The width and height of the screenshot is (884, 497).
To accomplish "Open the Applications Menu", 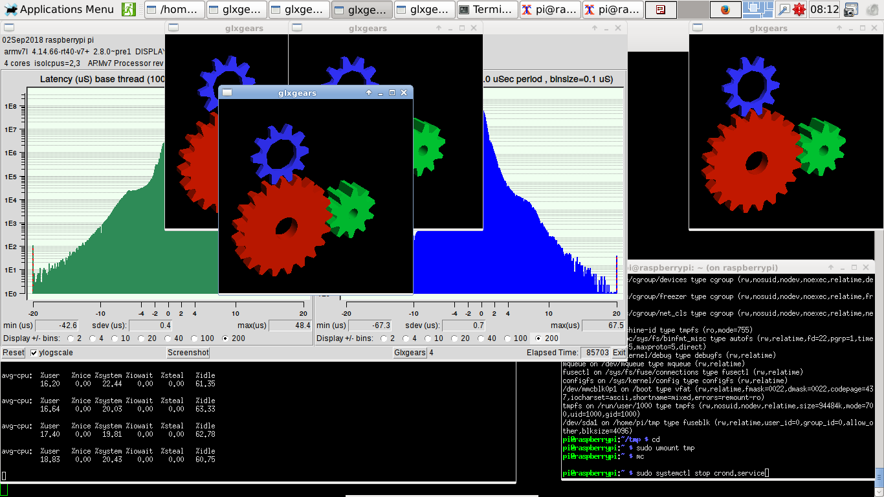I will click(60, 9).
